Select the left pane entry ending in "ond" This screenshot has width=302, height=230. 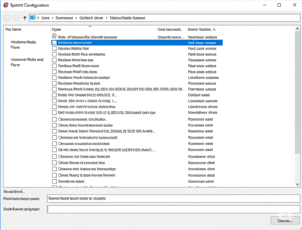tap(27, 62)
